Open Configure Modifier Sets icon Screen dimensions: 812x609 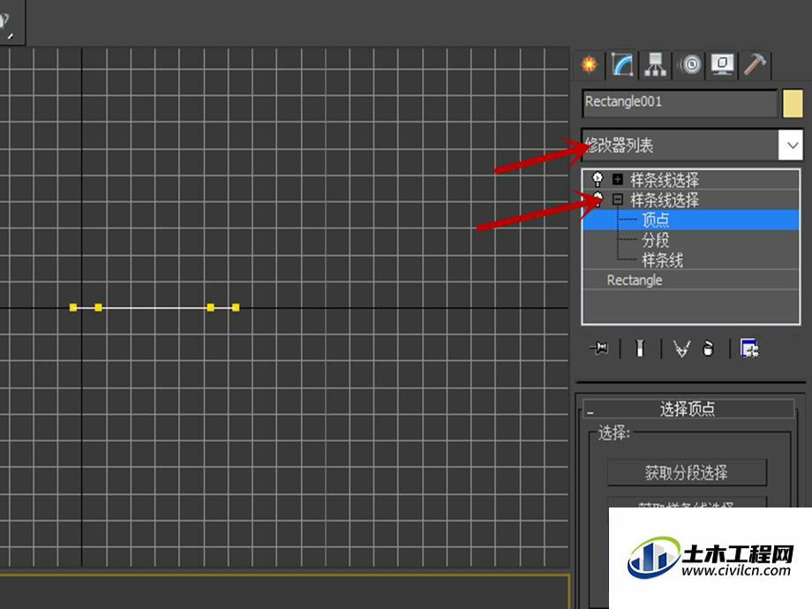click(749, 349)
